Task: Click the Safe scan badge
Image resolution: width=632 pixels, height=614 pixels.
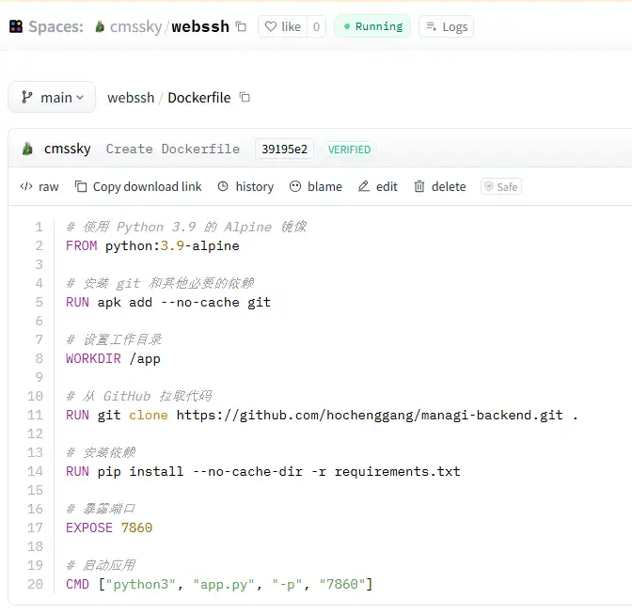Action: [501, 186]
